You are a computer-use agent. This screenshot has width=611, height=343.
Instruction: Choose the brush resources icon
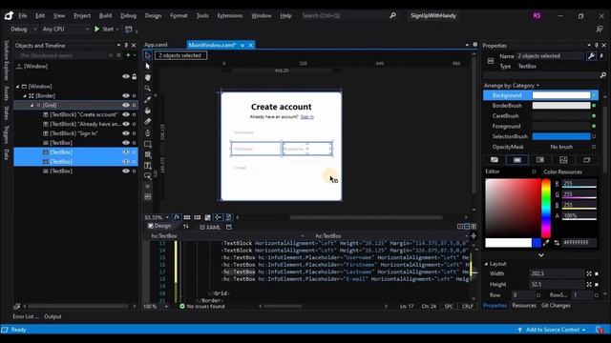[x=587, y=160]
